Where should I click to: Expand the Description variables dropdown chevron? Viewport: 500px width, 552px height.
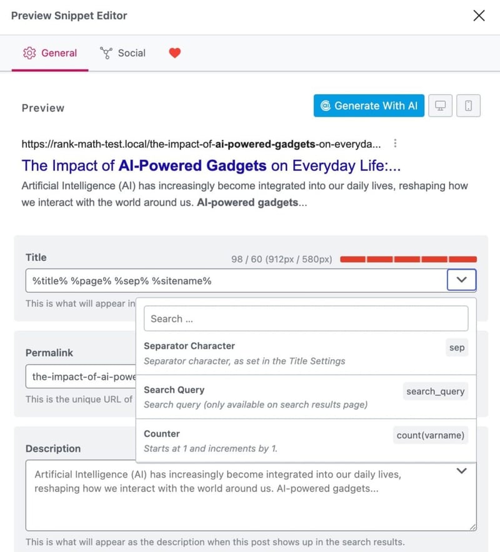(462, 471)
